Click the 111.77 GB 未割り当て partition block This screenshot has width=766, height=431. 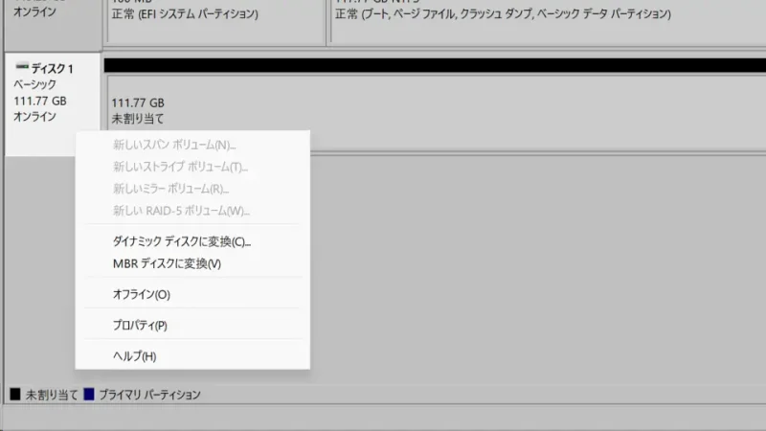pyautogui.click(x=437, y=112)
